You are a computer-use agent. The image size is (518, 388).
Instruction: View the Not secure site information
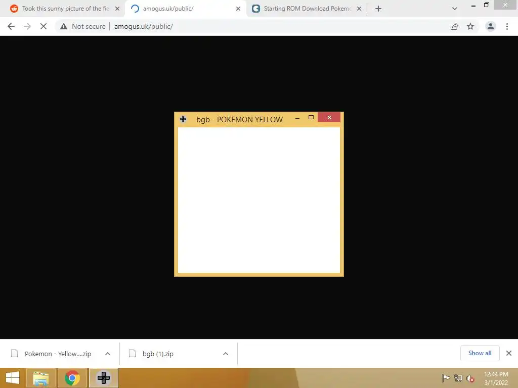pos(83,26)
